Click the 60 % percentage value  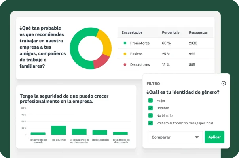166,43
